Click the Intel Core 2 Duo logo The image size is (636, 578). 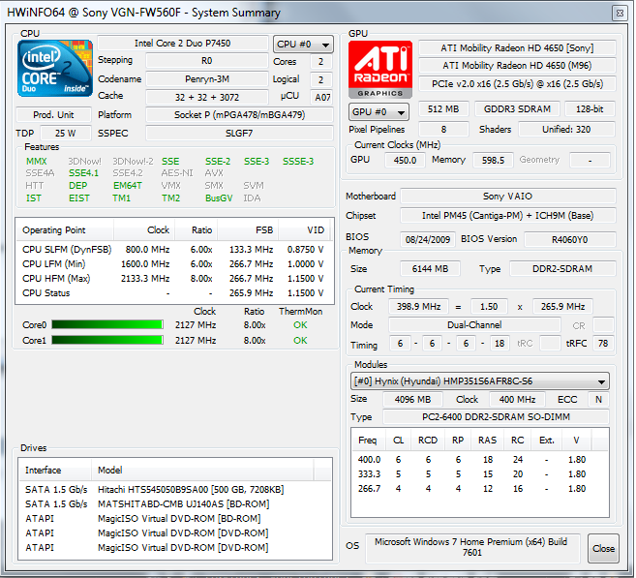point(55,68)
